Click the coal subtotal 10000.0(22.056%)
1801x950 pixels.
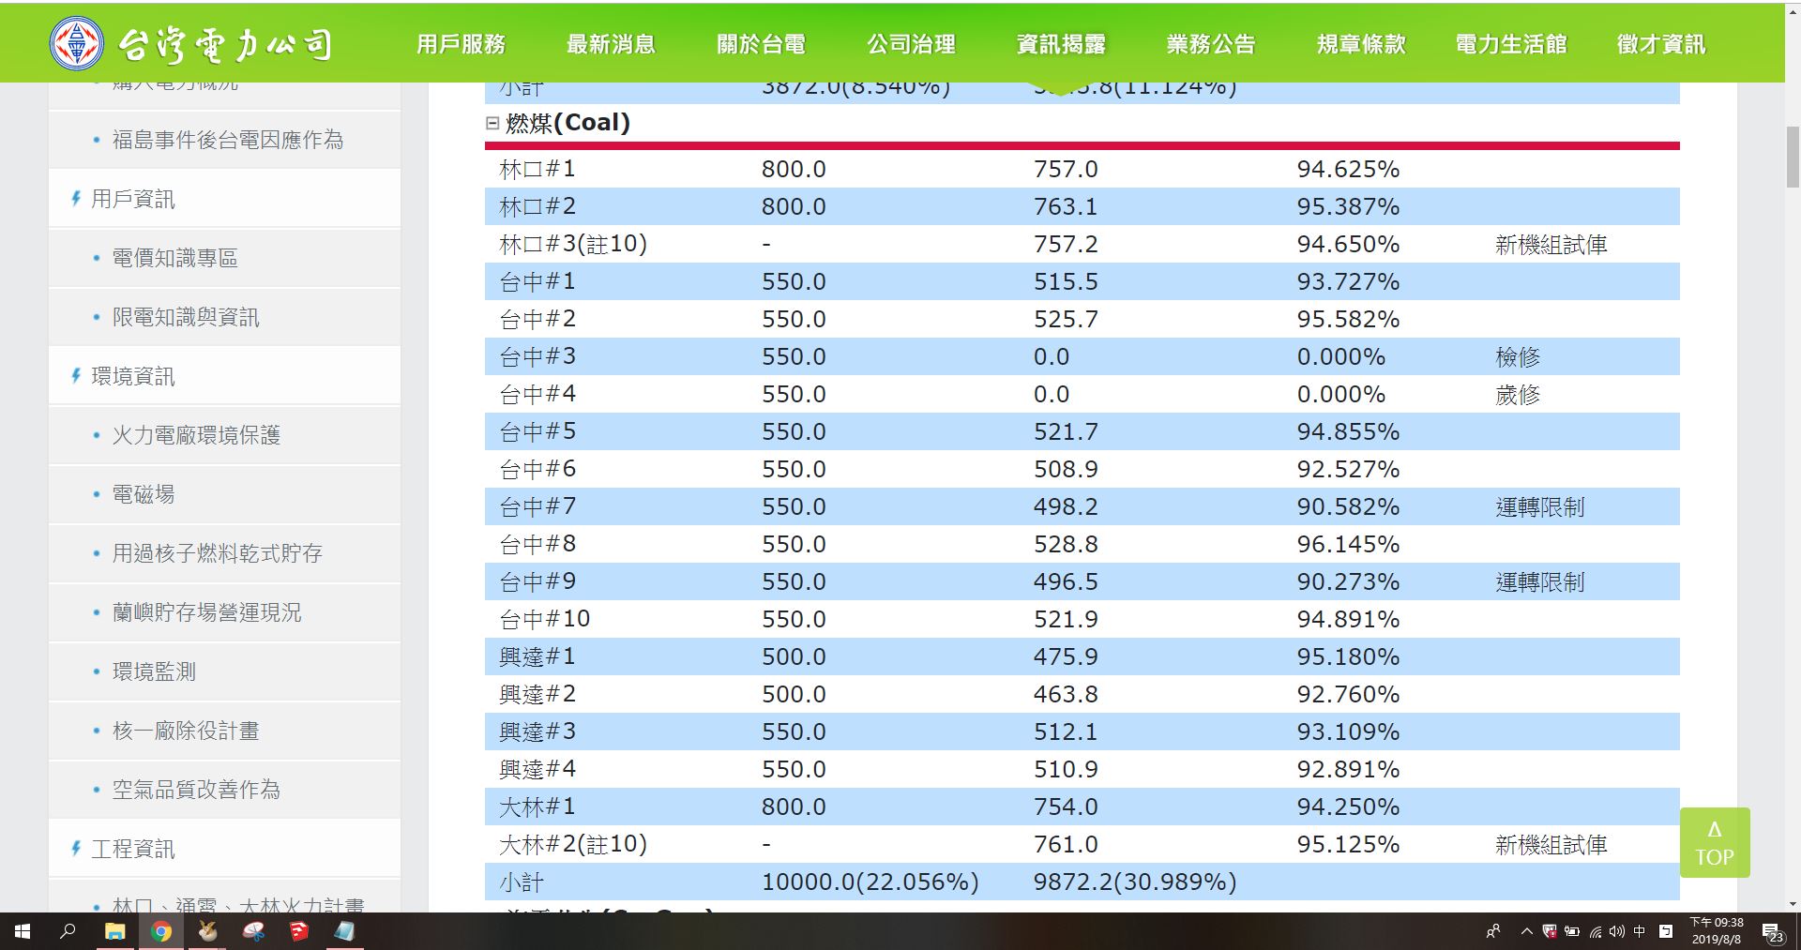click(870, 882)
